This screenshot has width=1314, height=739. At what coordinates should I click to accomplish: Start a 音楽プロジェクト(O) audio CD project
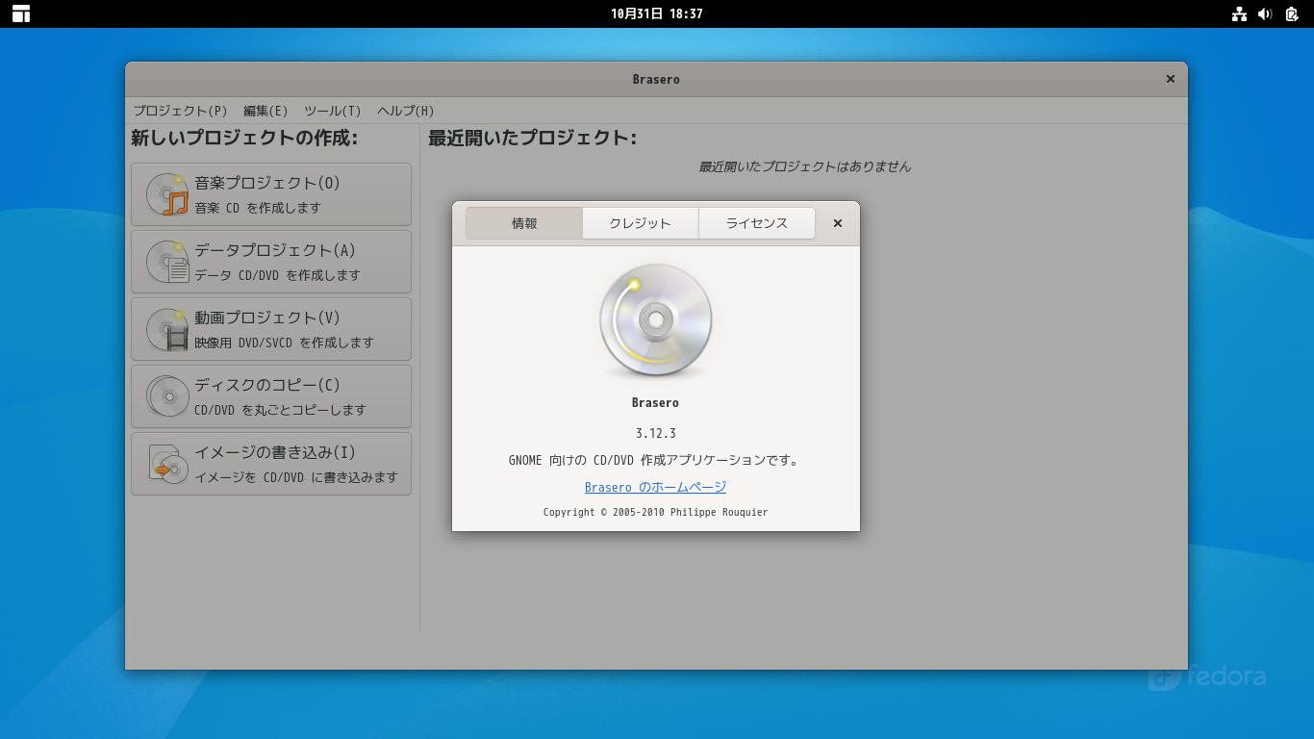pyautogui.click(x=271, y=194)
